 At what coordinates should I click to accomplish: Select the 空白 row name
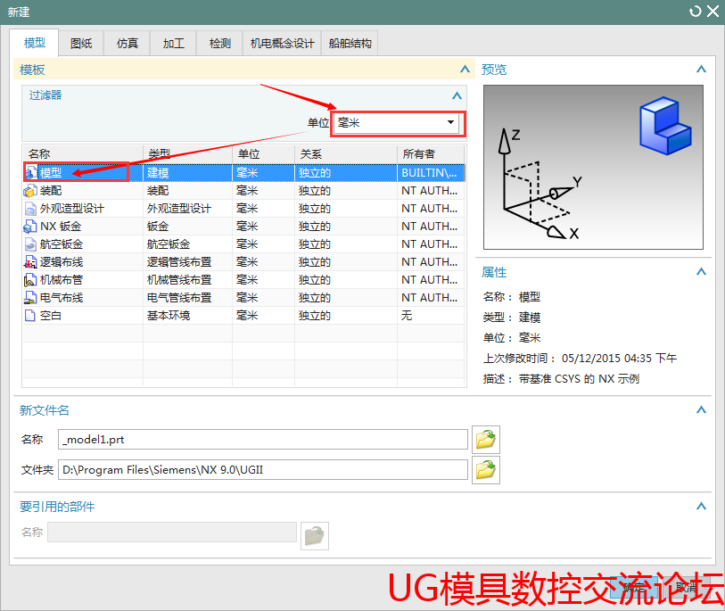click(x=51, y=316)
